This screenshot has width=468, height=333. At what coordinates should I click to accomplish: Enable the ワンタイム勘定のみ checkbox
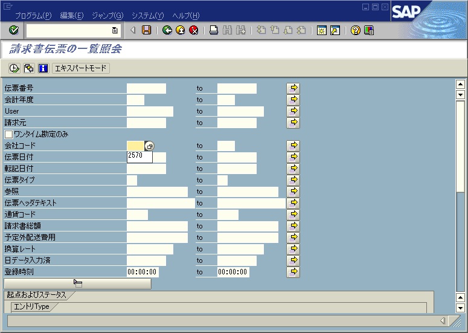[8, 134]
